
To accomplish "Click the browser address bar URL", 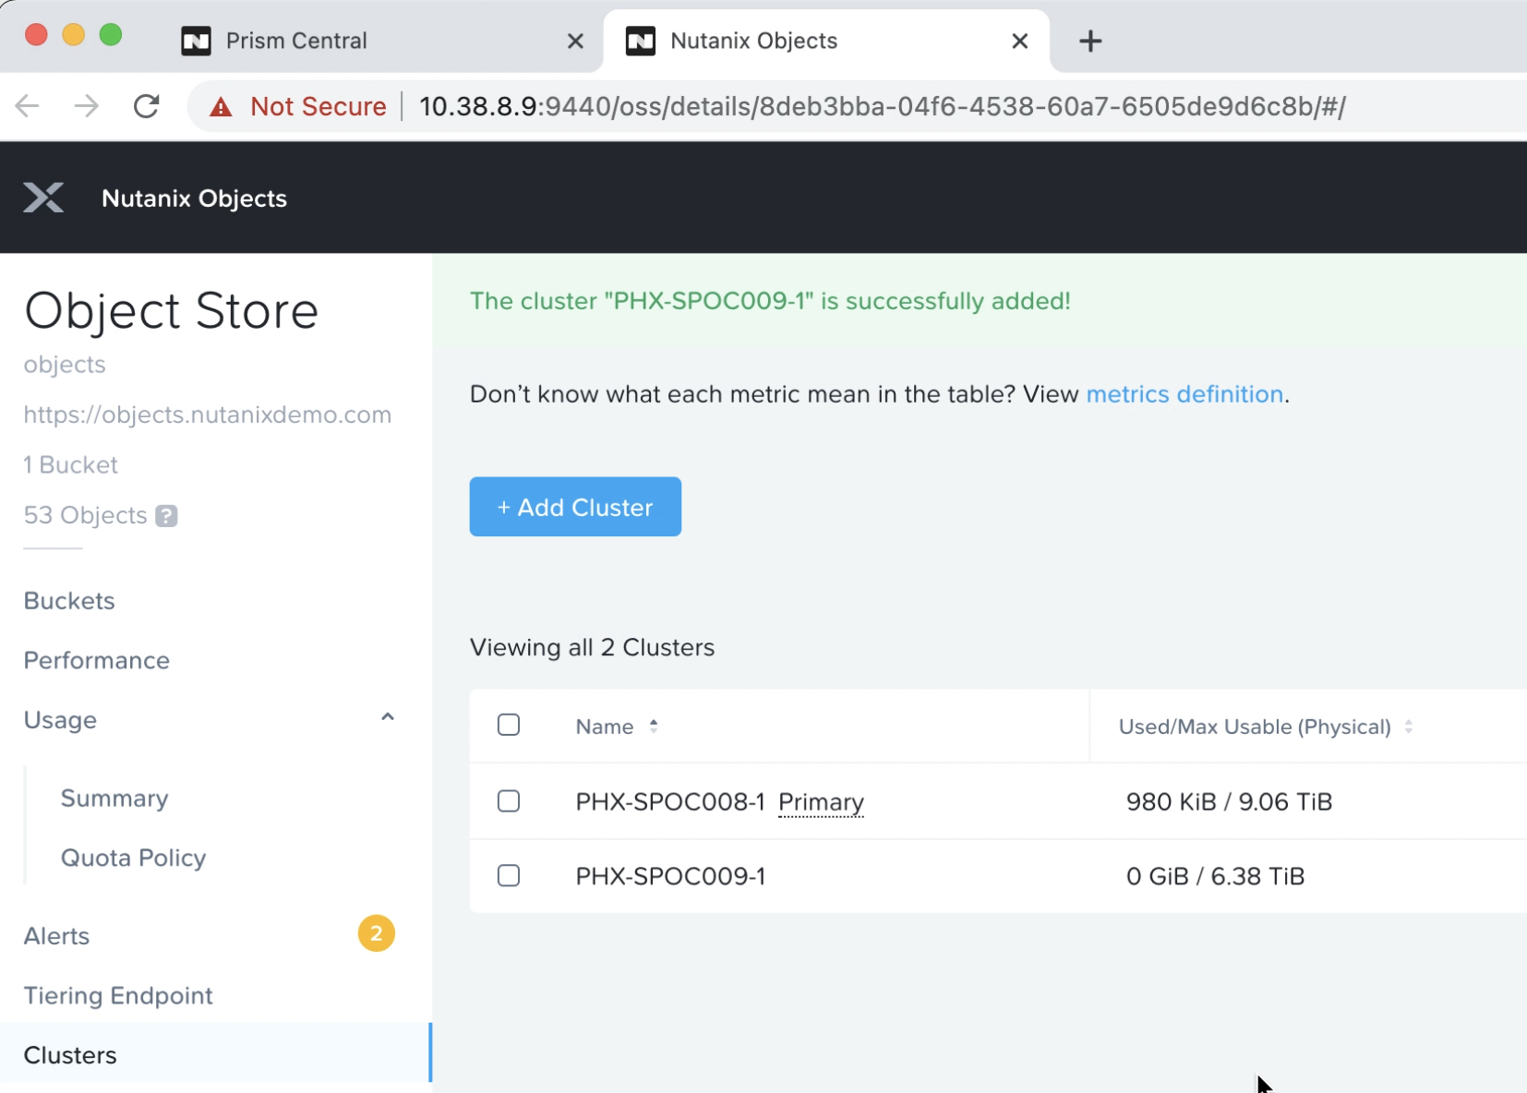I will tap(882, 107).
